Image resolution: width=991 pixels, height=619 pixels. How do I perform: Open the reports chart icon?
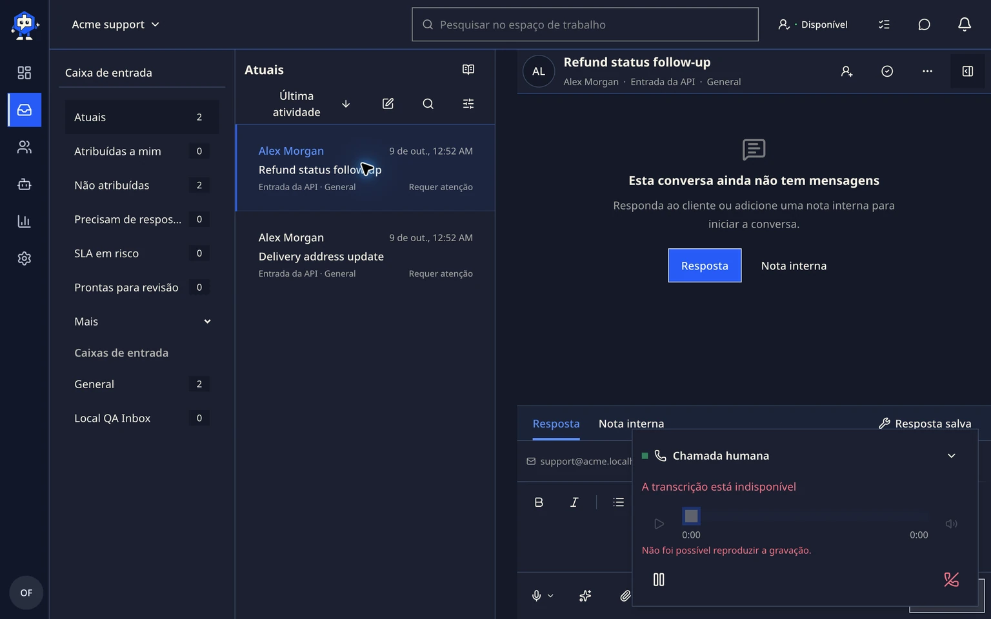tap(25, 221)
